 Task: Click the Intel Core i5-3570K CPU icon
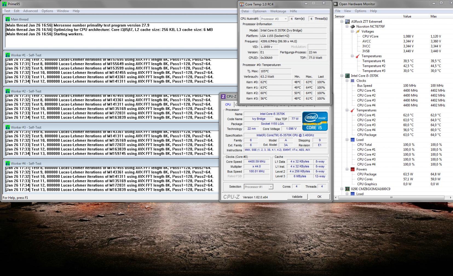(x=347, y=76)
